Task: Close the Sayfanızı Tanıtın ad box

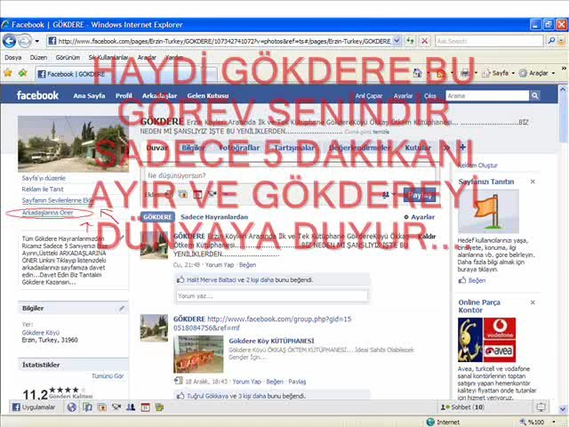Action: click(x=533, y=181)
